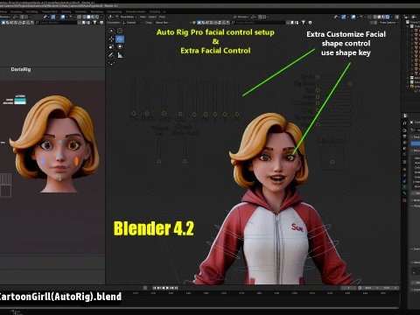Screen dimensions: 420x315
Task: Toggle overlays in the left viewport header
Action: tap(63, 17)
